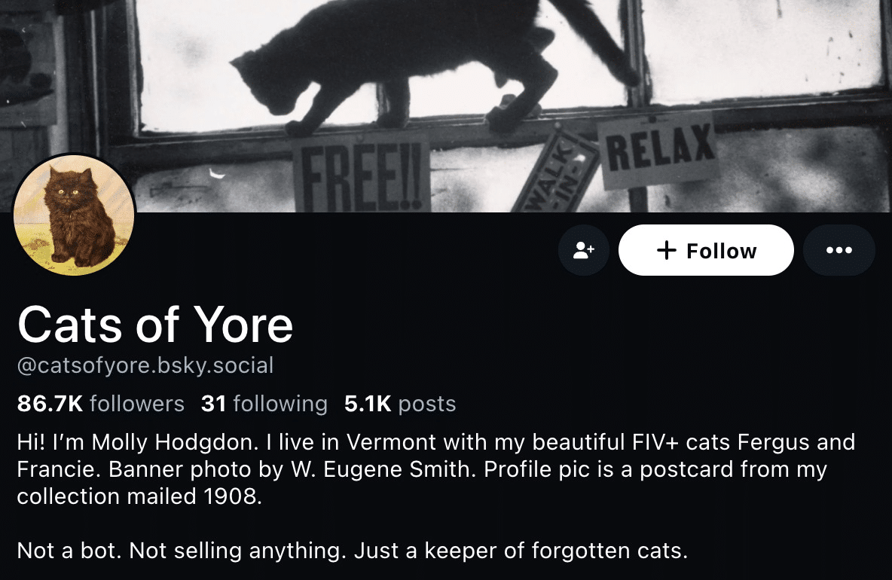The height and width of the screenshot is (580, 892).
Task: Click the add-user icon beside Follow
Action: (x=584, y=250)
